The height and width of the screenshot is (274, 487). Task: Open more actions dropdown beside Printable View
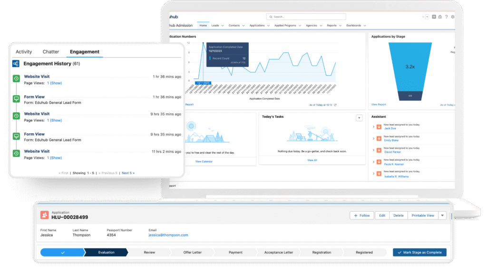442,215
